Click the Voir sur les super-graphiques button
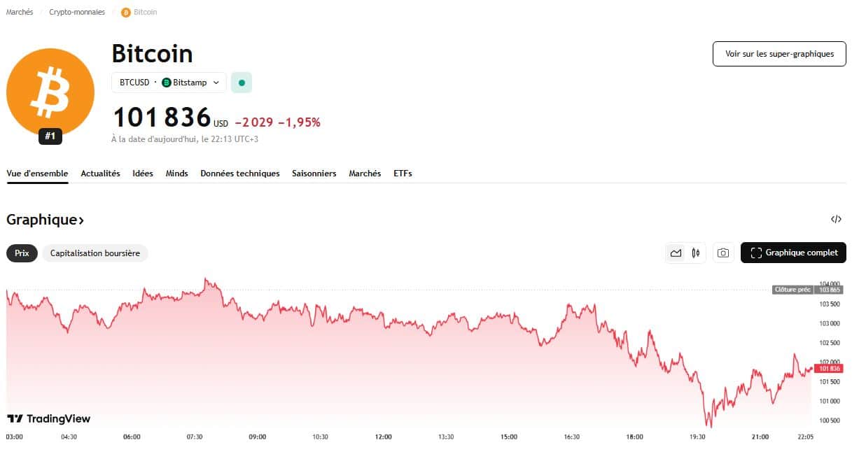This screenshot has height=459, width=852. coord(778,54)
